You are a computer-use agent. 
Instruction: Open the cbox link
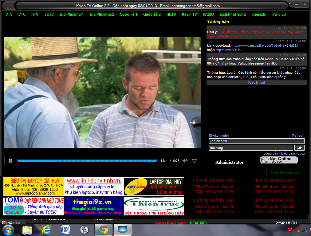click(301, 153)
